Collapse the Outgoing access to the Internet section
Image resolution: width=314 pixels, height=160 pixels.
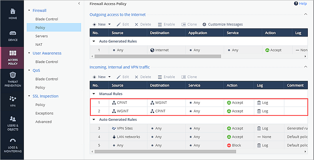click(x=305, y=14)
